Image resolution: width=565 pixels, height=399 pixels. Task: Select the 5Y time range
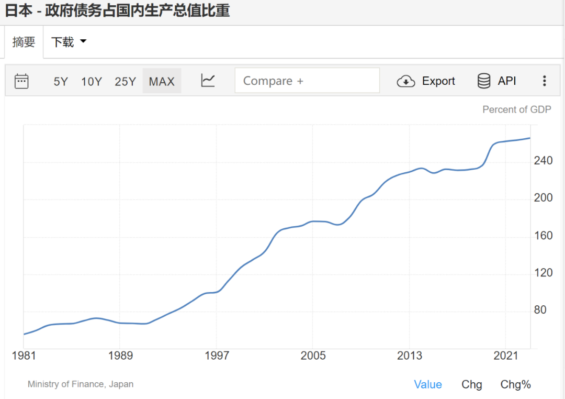pos(61,82)
